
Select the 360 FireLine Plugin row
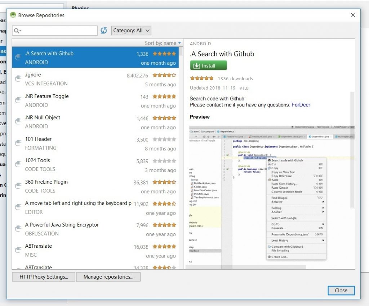click(x=95, y=186)
